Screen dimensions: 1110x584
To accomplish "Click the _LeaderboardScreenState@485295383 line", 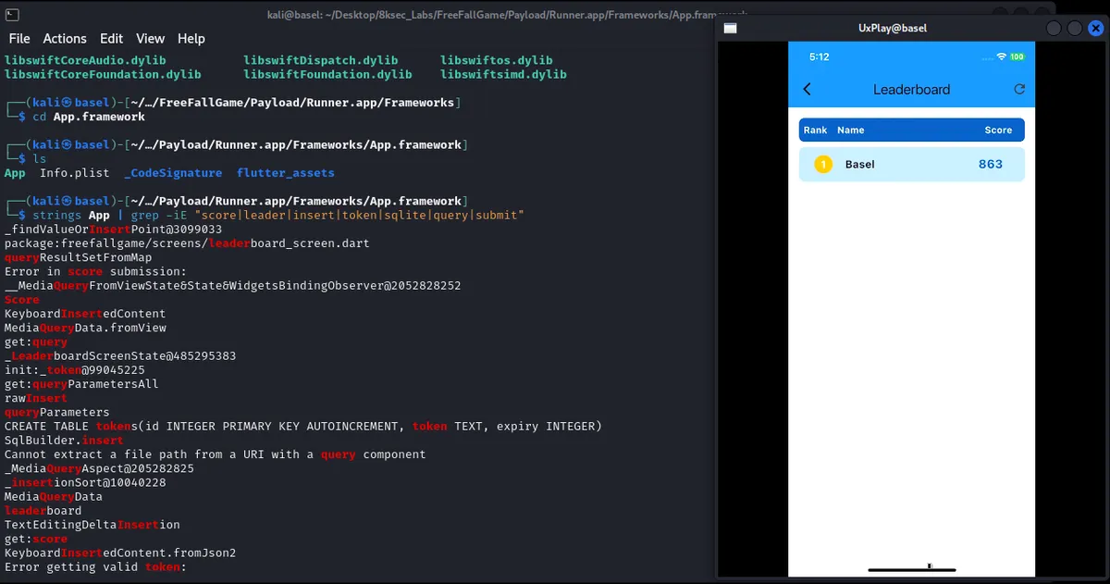I will tap(120, 356).
